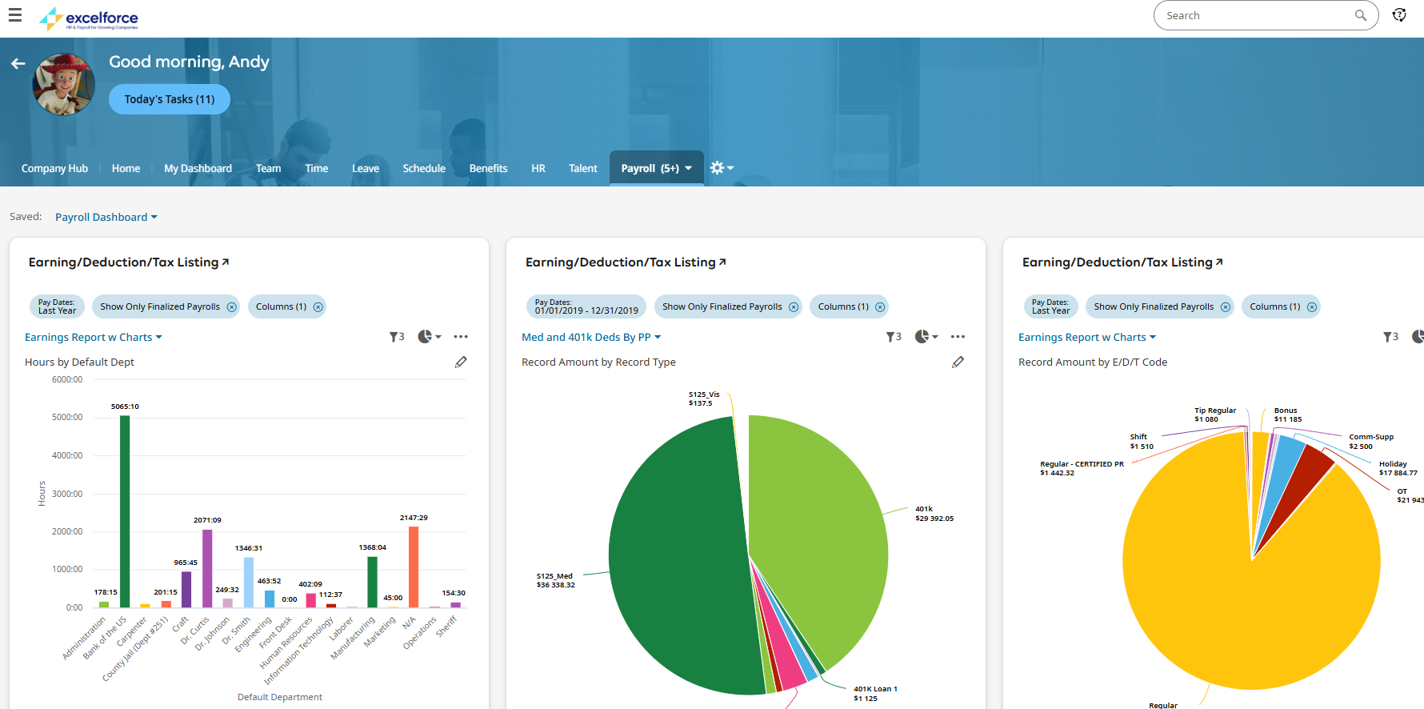Open the E/D/T Code card's listing in full view
1424x709 pixels.
1219,262
